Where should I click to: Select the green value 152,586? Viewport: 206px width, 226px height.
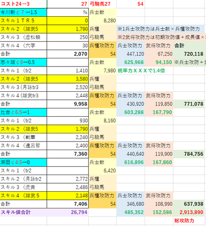159,212
